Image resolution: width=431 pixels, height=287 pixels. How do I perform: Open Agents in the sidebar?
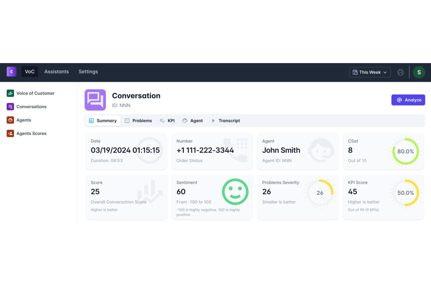point(24,120)
